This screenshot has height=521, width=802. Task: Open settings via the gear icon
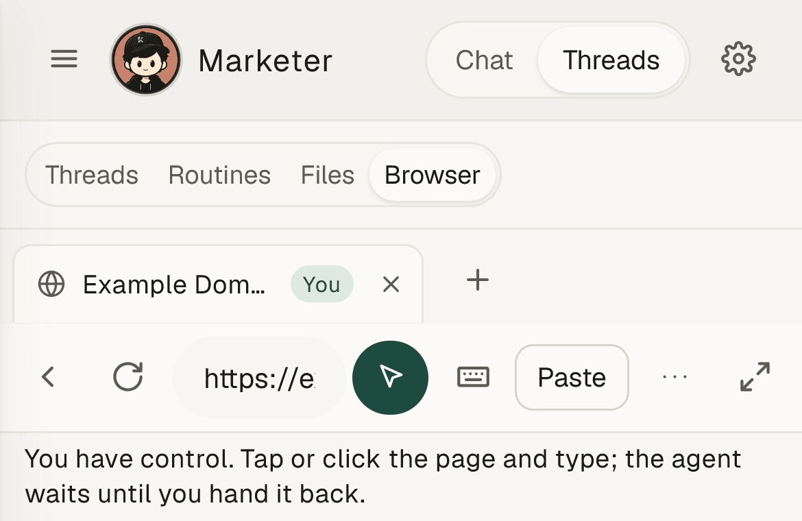(x=738, y=60)
